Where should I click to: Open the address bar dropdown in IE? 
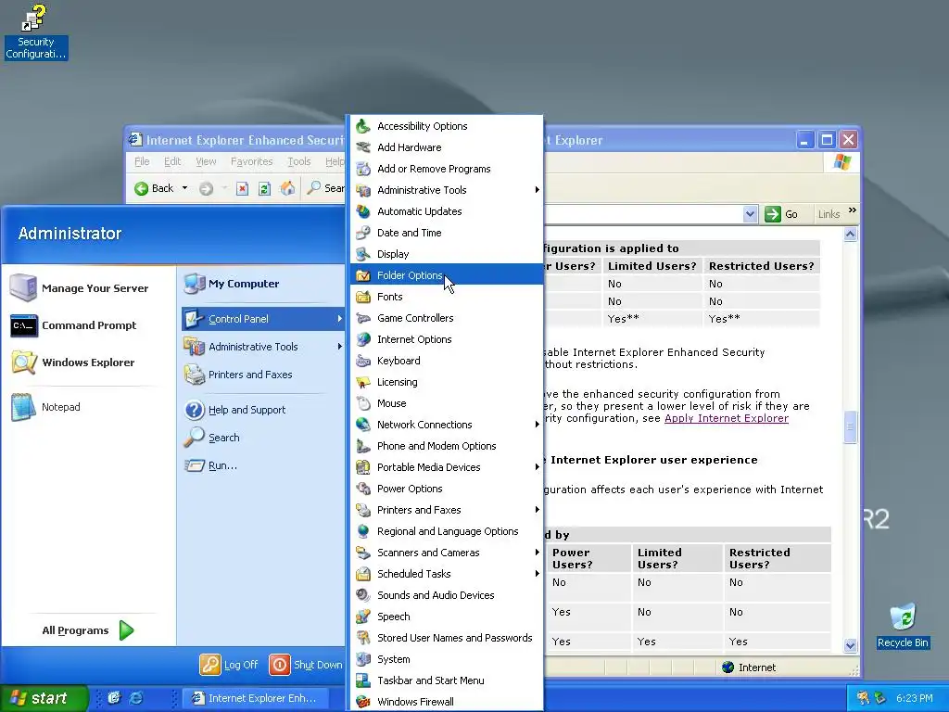[x=750, y=214]
